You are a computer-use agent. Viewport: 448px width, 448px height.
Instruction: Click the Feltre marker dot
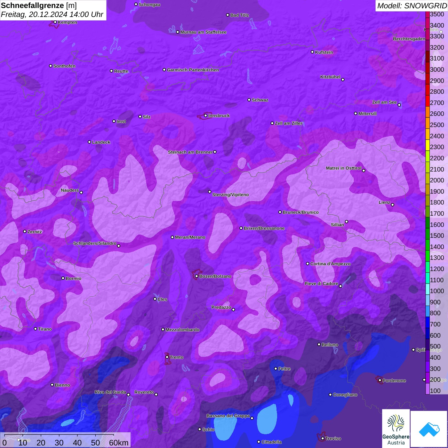pos(276,369)
